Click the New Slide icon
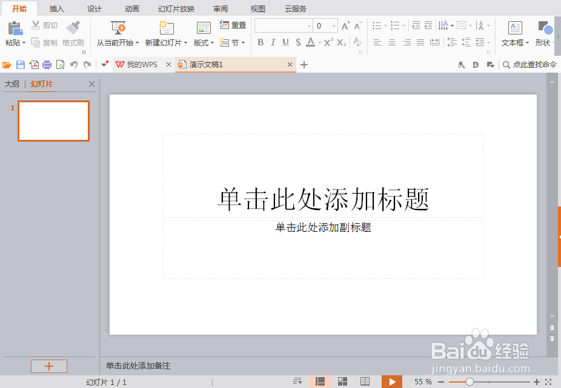 coord(167,27)
